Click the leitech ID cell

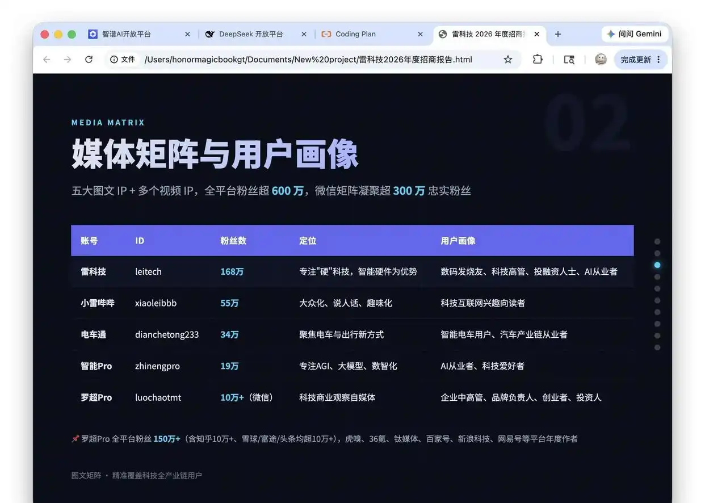pos(148,272)
